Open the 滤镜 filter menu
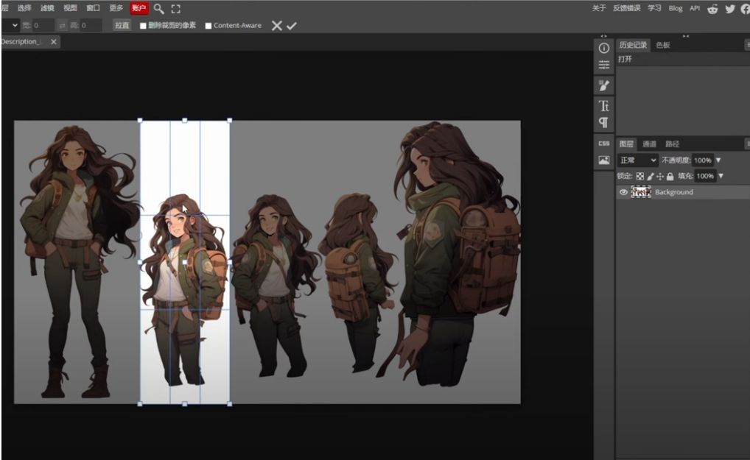This screenshot has height=460, width=750. (x=47, y=8)
